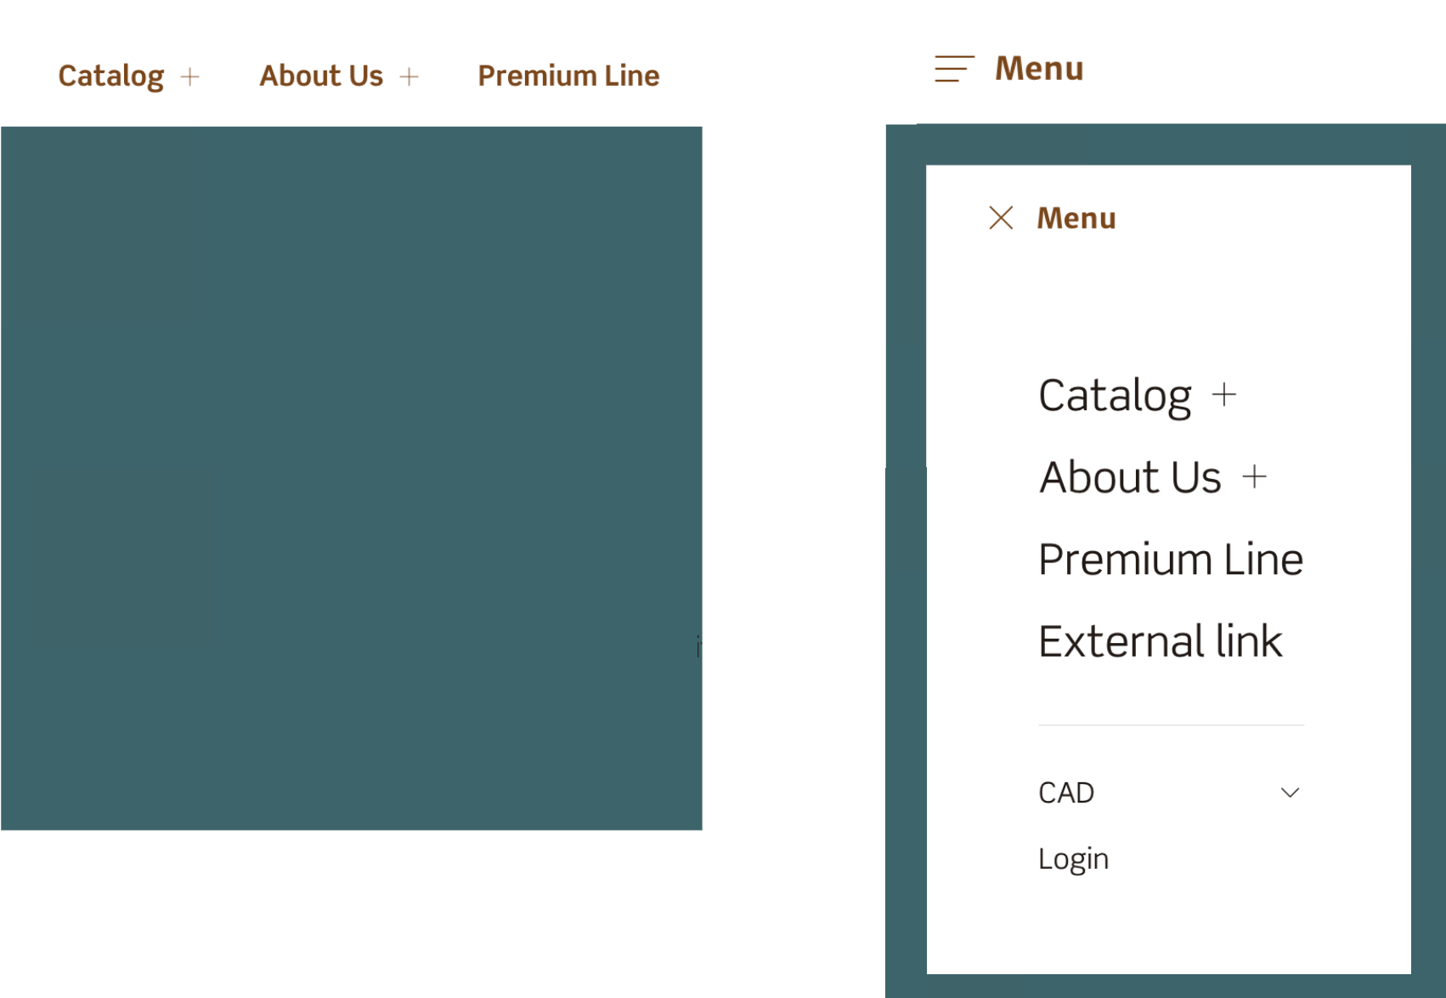This screenshot has width=1446, height=998.
Task: Click the X close icon in the menu panel
Action: pyautogui.click(x=1002, y=217)
